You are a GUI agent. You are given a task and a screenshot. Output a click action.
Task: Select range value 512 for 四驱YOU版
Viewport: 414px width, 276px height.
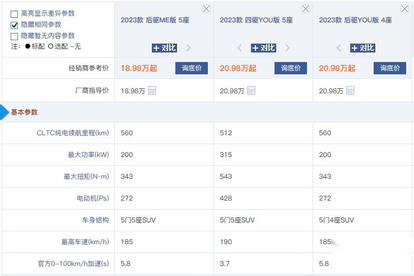point(226,133)
